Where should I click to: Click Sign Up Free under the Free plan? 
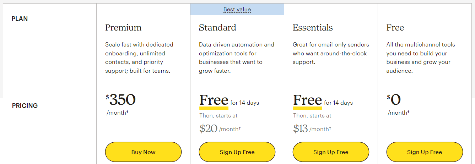425,152
